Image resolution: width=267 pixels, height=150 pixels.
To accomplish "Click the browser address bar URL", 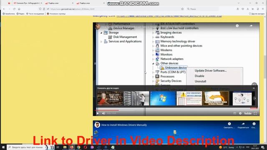I will pos(72,9).
